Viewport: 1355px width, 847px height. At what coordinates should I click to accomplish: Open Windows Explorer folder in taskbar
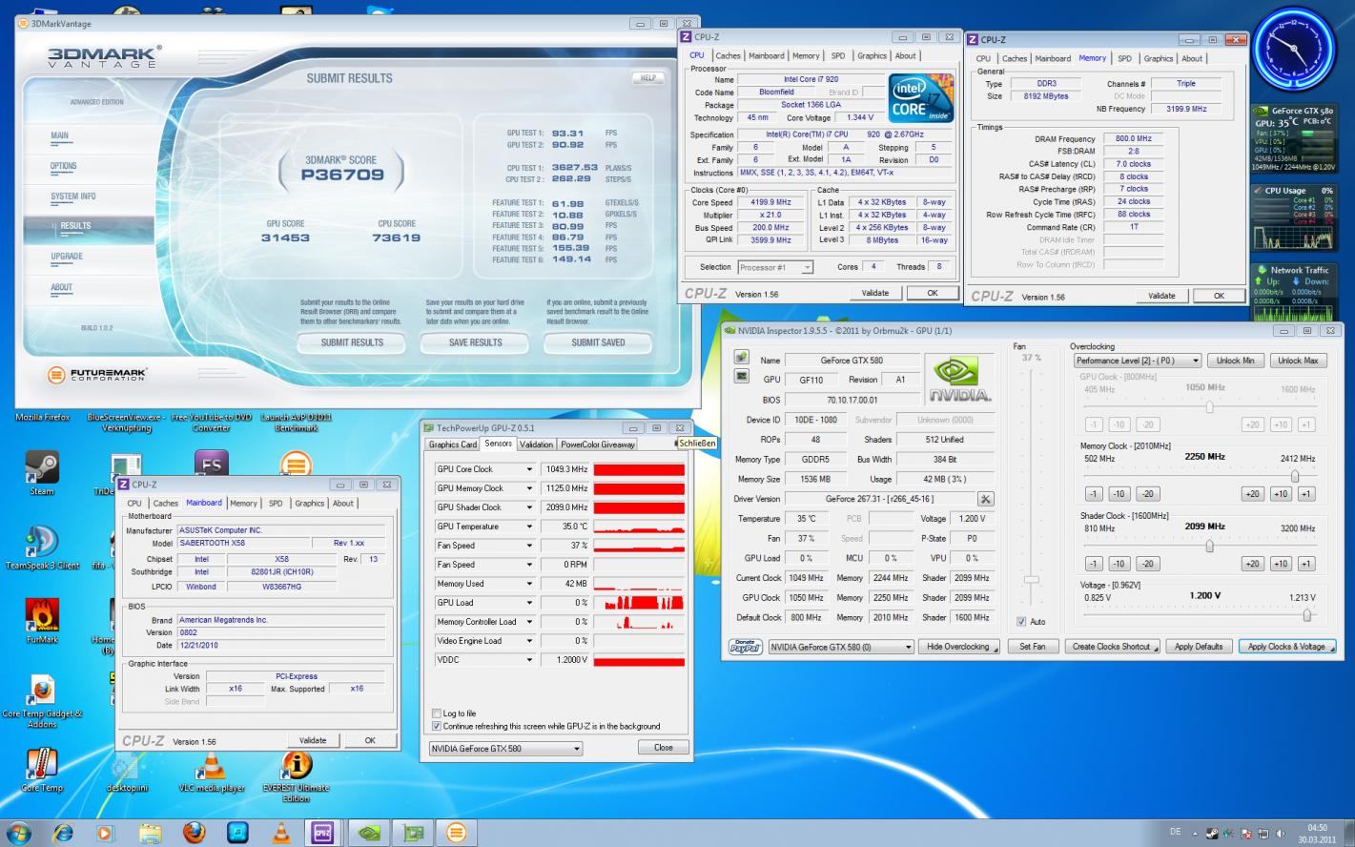tap(151, 833)
